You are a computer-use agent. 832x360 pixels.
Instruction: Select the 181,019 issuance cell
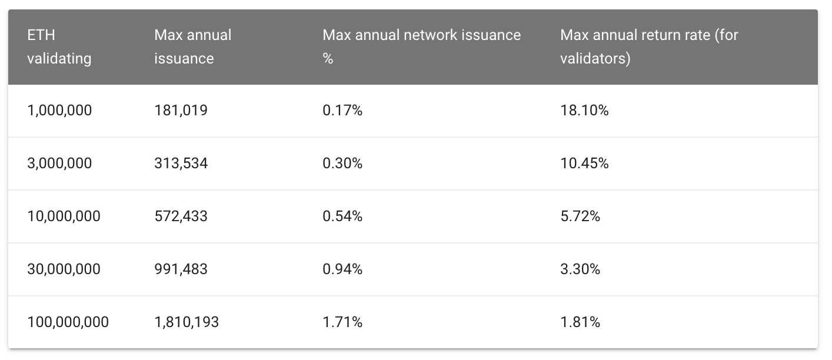pyautogui.click(x=181, y=111)
